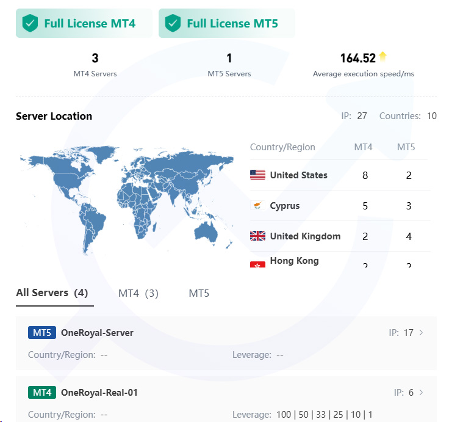Click United States MT4 value 8
Screen dimensions: 449x422
point(365,175)
